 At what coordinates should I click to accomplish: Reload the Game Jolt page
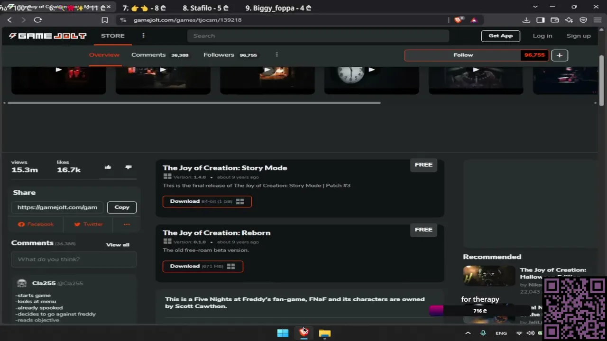click(x=38, y=20)
